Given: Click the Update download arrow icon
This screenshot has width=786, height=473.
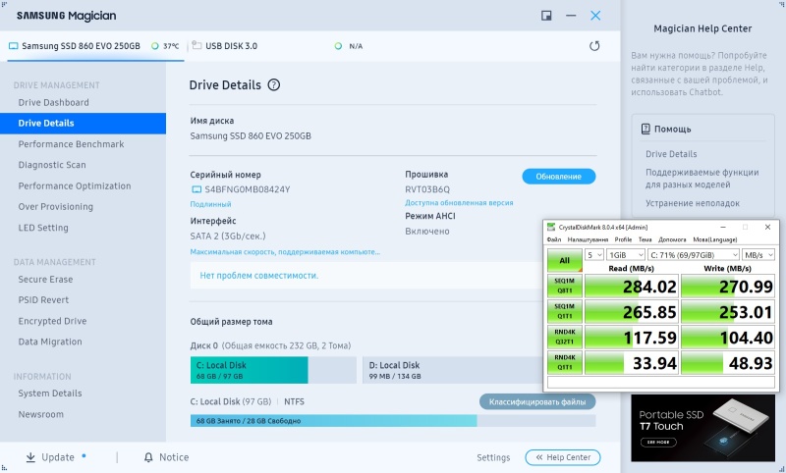Looking at the screenshot, I should pyautogui.click(x=30, y=457).
